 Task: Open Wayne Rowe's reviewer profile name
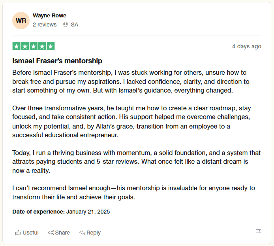(x=49, y=15)
